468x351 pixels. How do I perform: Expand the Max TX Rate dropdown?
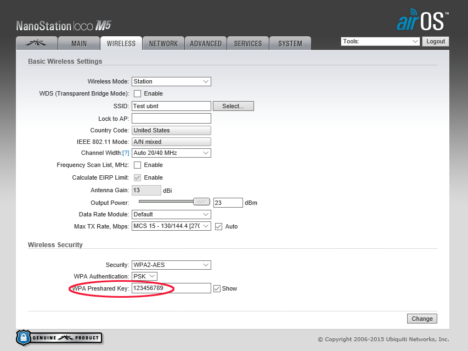click(171, 226)
